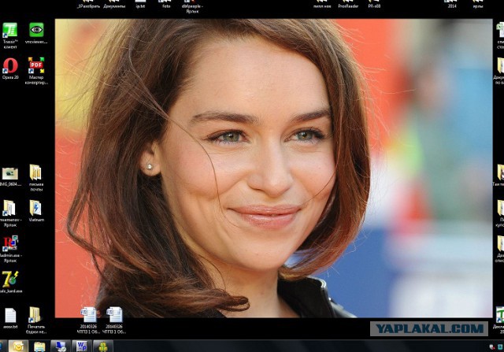504x352 pixels.
Task: Open the 'Печать' folder shortcut near bottom
Action: click(36, 315)
